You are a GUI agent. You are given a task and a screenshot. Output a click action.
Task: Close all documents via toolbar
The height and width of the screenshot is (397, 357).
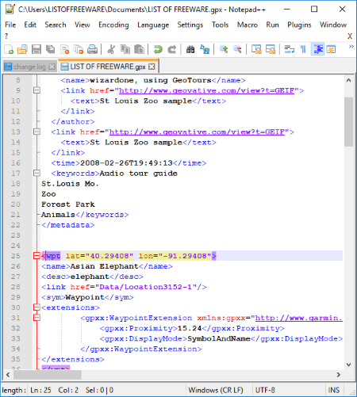(x=79, y=49)
